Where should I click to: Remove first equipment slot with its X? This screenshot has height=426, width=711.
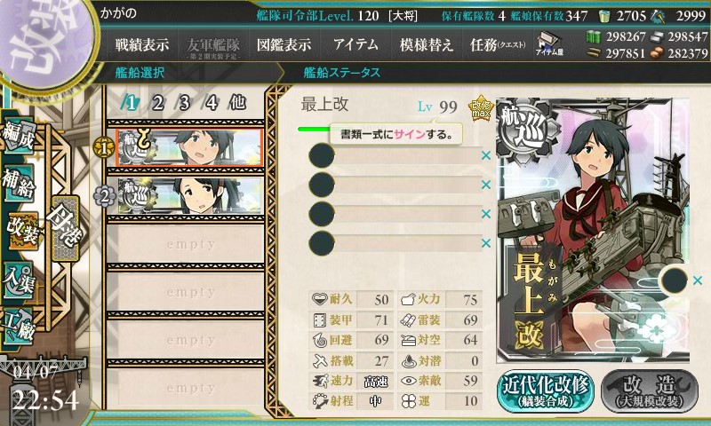tap(486, 155)
